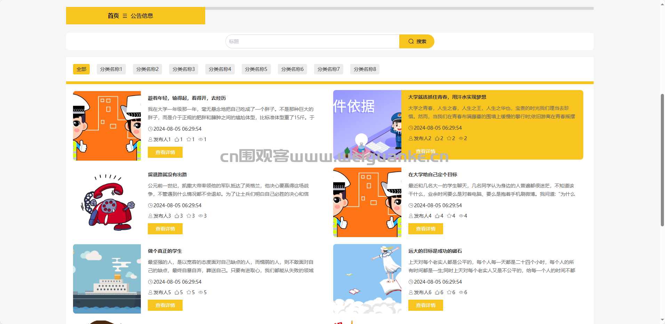Viewport: 665px width, 324px height.
Task: Open the steamship thumbnail for 做个真正的学生
Action: [x=107, y=279]
